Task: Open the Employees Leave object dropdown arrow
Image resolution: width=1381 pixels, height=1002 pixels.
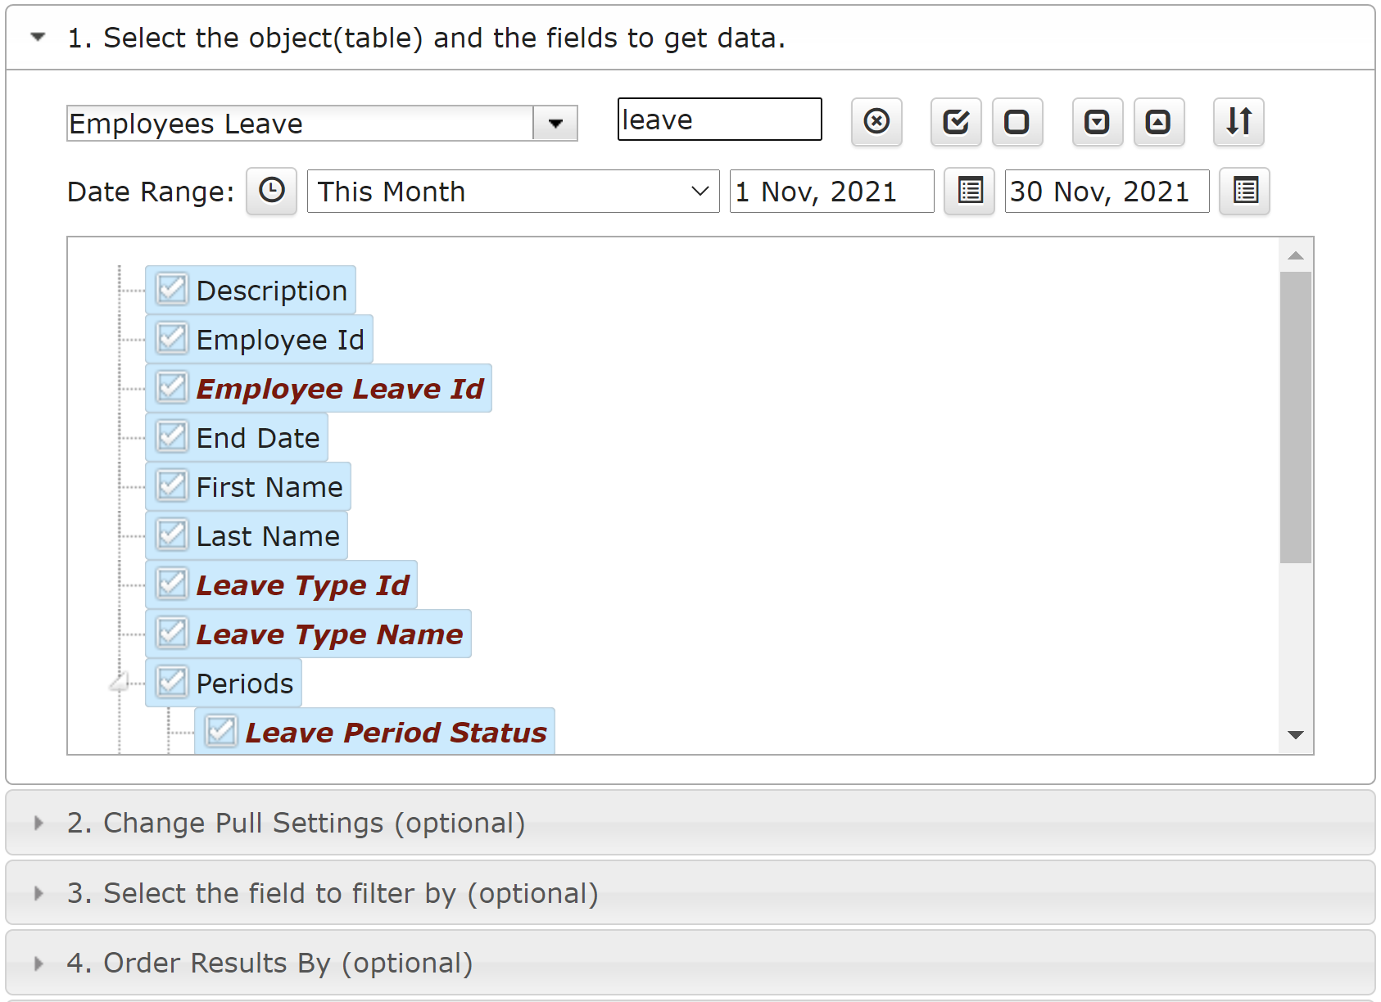Action: point(555,124)
